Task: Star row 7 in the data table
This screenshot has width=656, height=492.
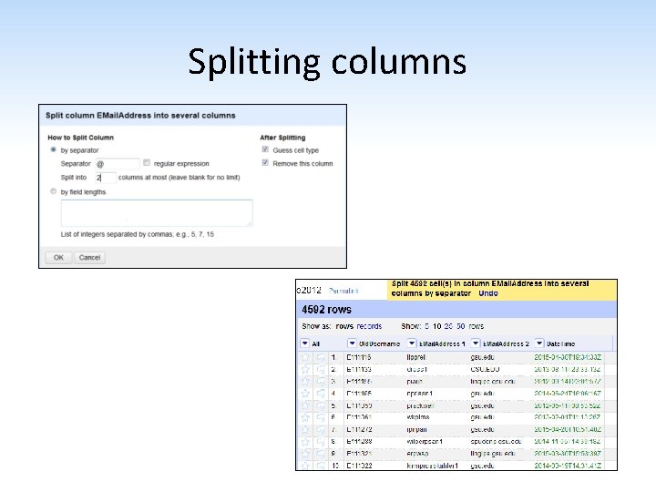Action: [305, 430]
